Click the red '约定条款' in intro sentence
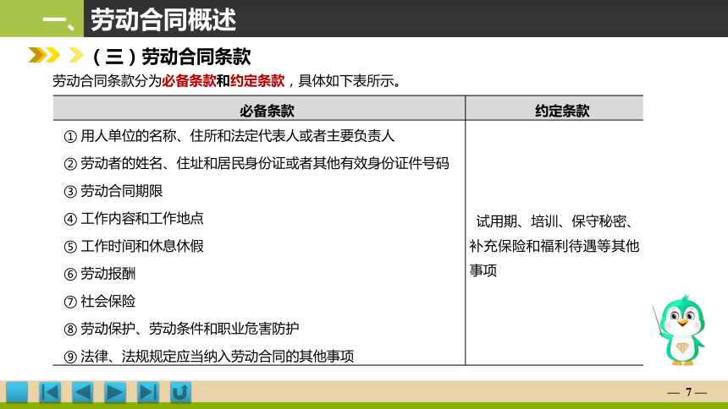This screenshot has height=409, width=728. [x=257, y=80]
